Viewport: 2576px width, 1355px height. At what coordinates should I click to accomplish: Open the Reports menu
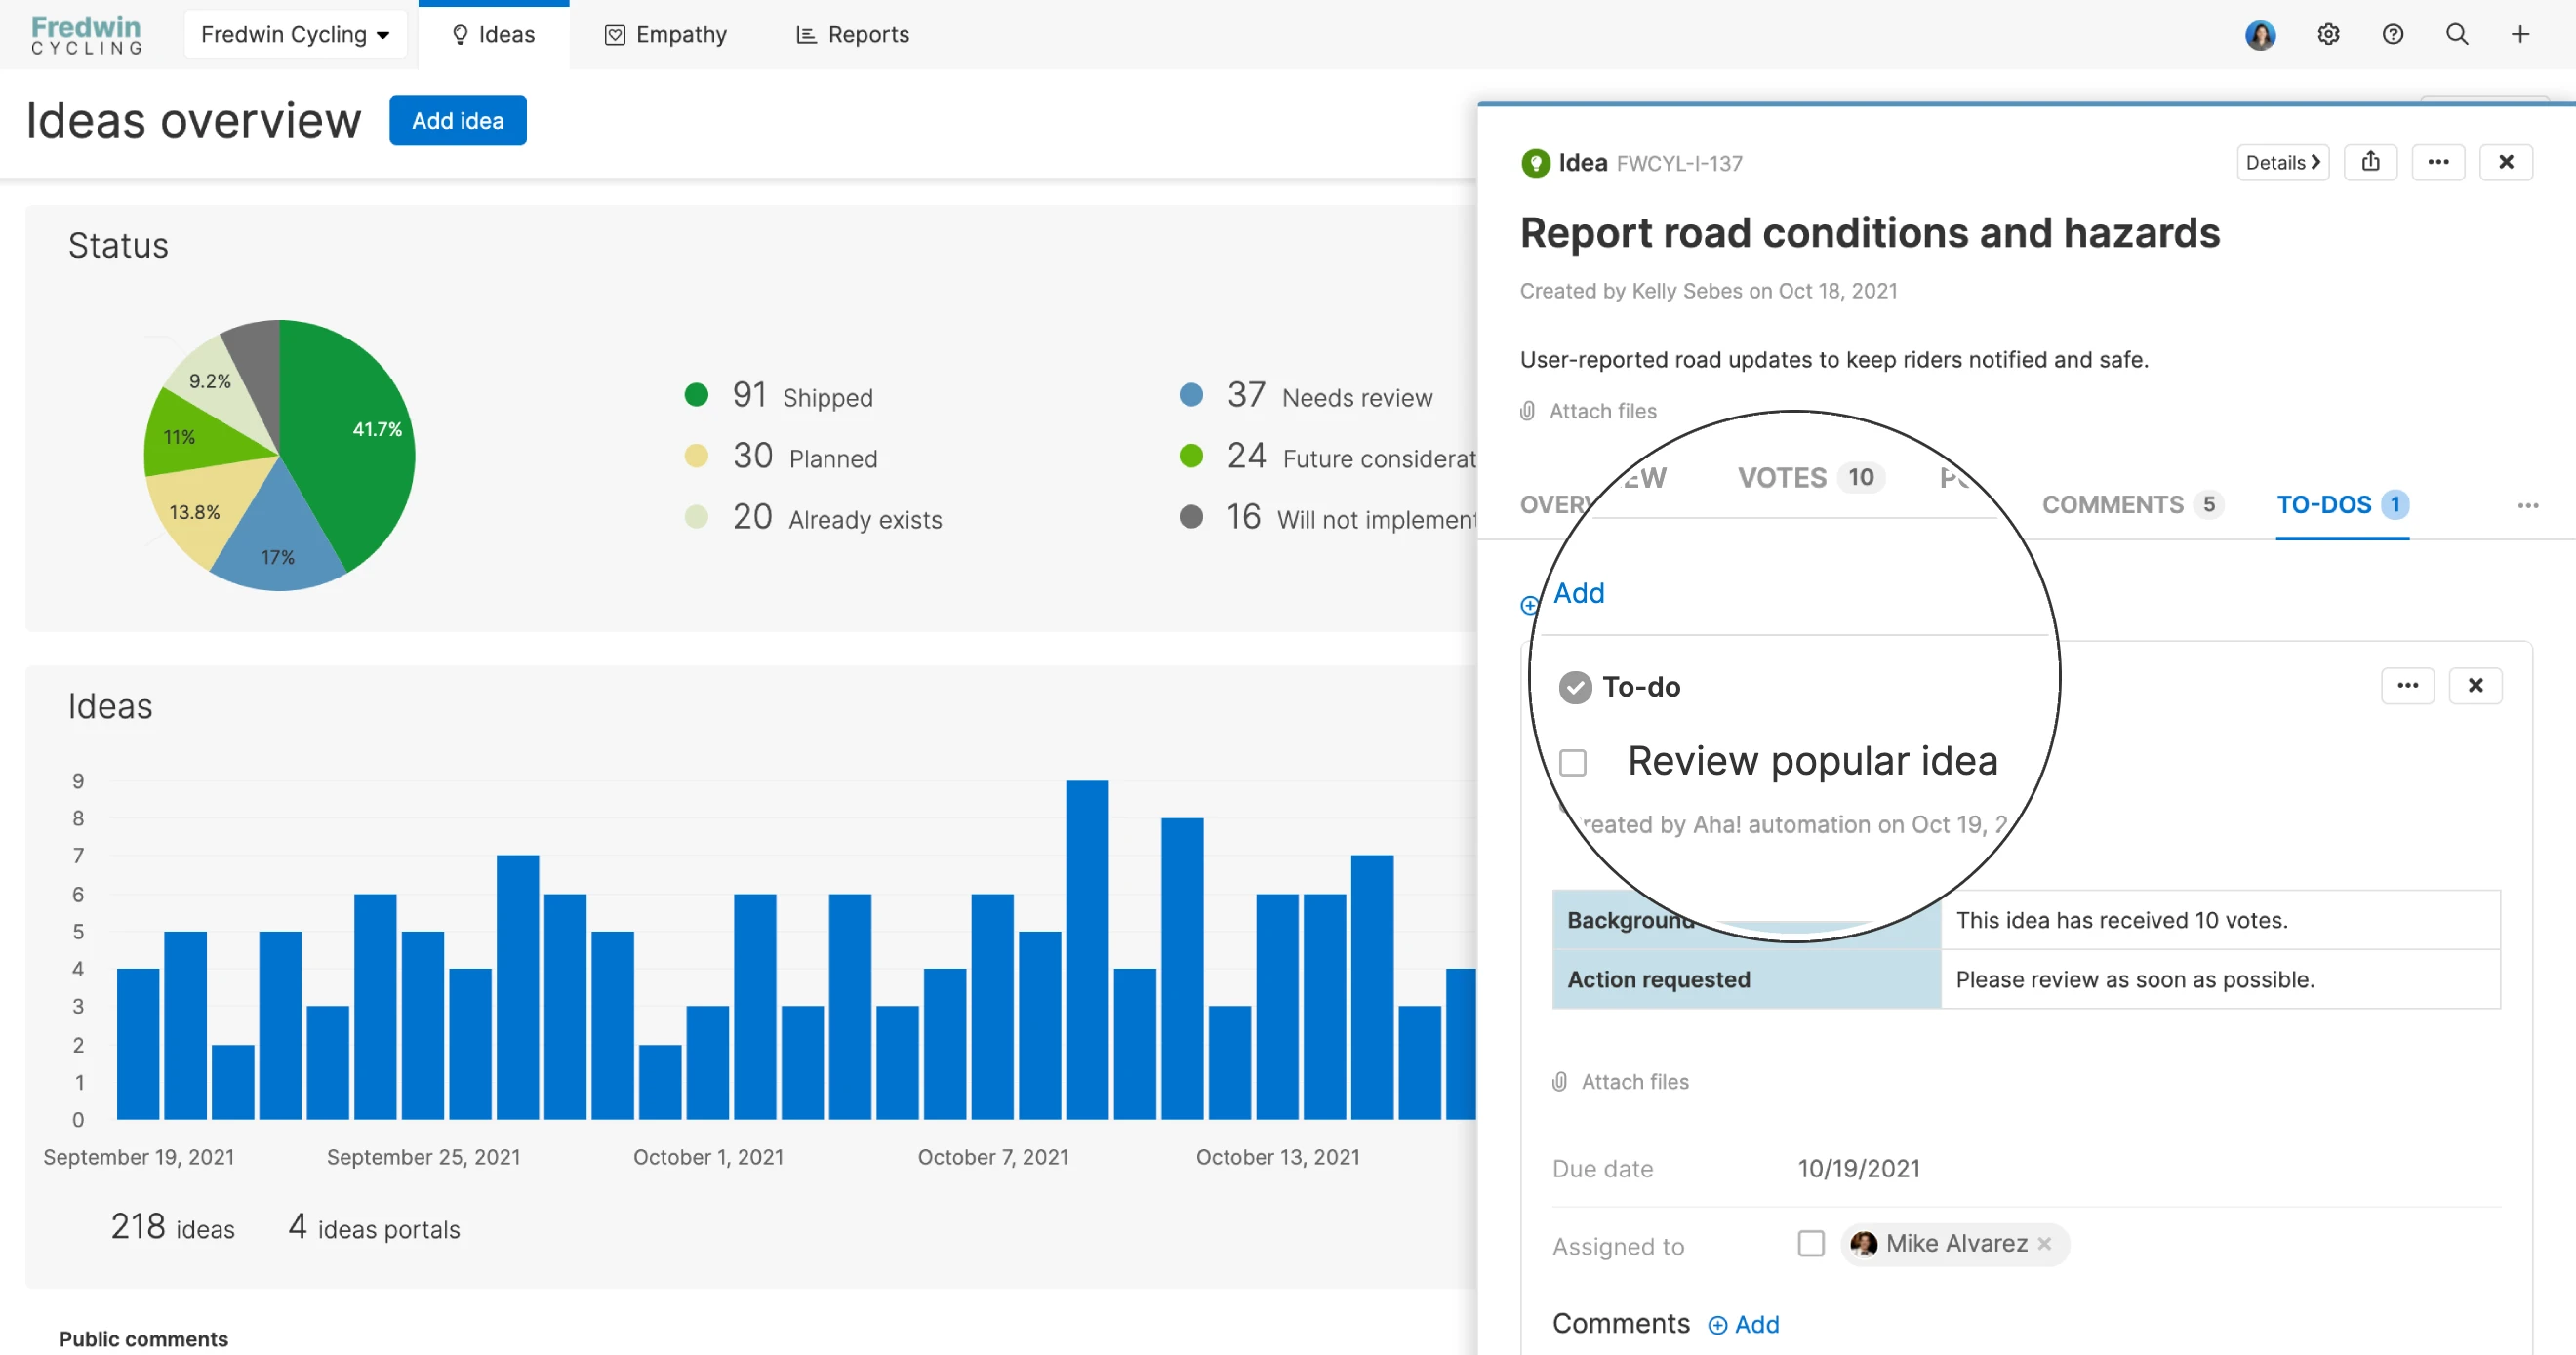[853, 35]
